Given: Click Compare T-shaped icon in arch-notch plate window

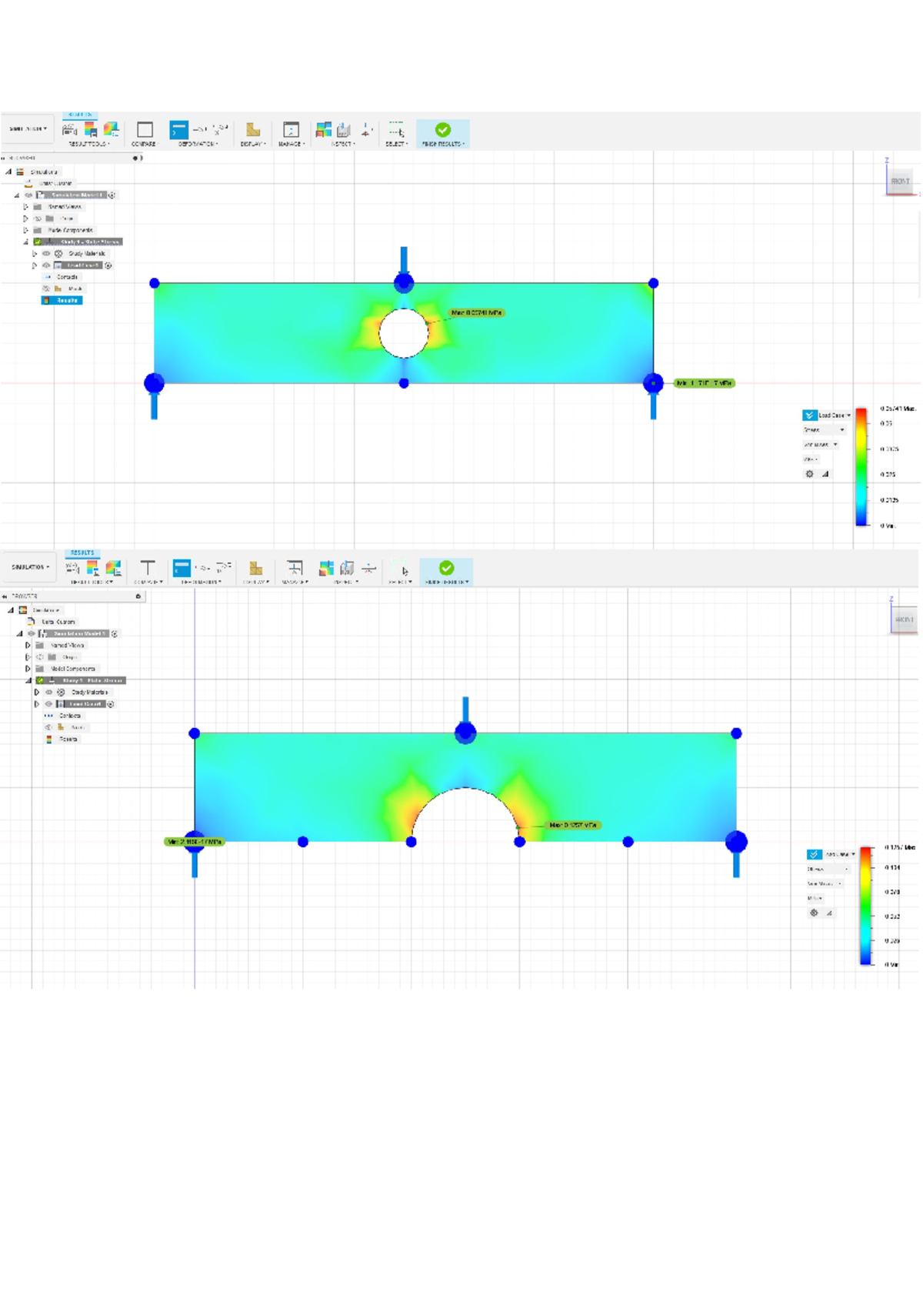Looking at the screenshot, I should tap(148, 568).
